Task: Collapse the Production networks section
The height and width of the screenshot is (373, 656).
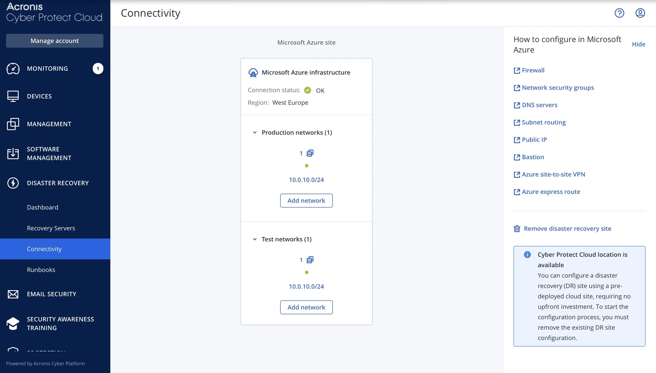Action: pos(255,133)
